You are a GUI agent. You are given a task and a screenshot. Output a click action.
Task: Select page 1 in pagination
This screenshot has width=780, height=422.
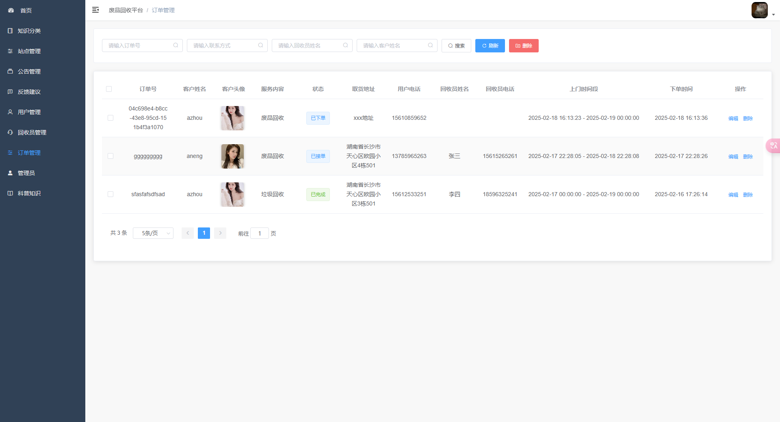pyautogui.click(x=204, y=233)
